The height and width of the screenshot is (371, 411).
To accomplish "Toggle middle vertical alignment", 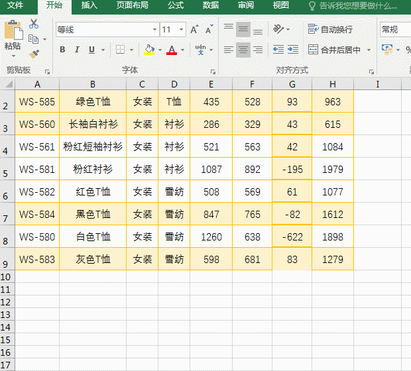I will pos(243,29).
